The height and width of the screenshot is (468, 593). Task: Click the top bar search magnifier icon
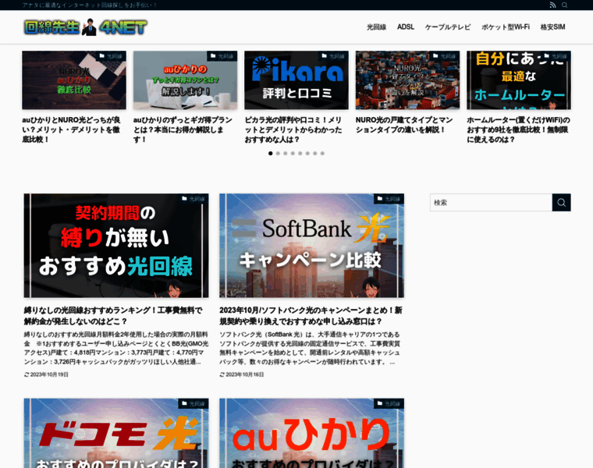pos(564,5)
